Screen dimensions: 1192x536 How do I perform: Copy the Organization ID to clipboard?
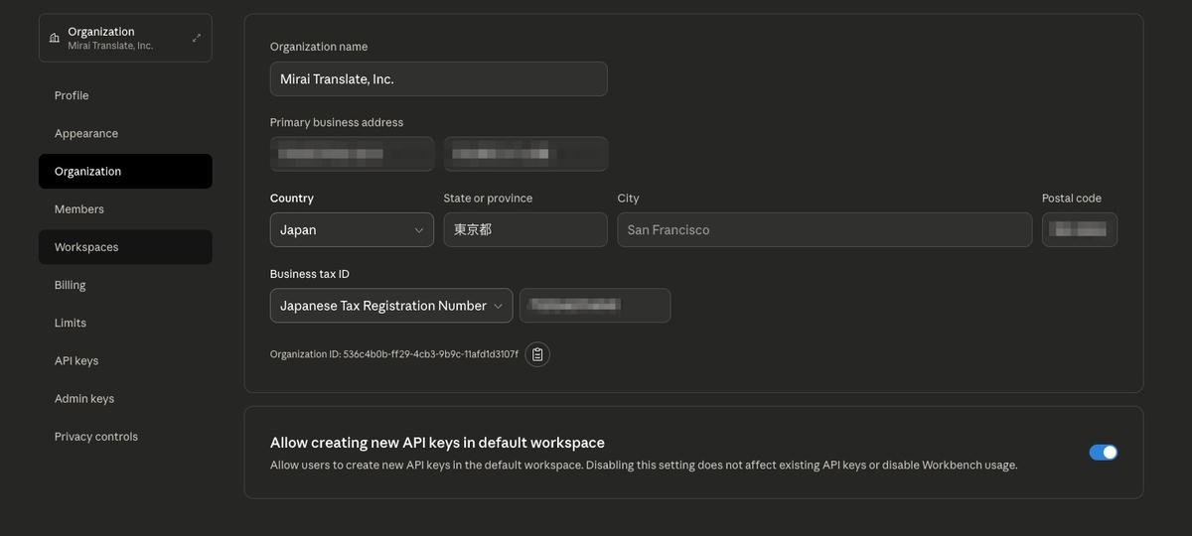coord(537,354)
